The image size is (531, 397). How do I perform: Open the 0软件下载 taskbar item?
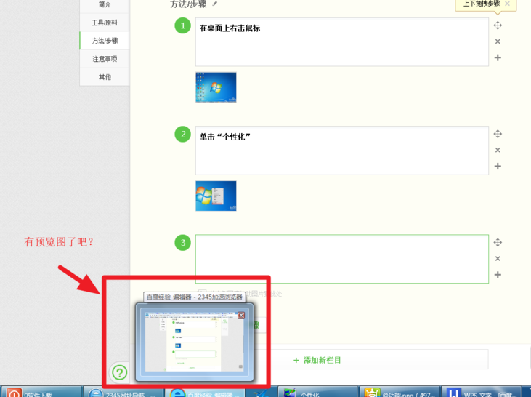pos(41,392)
